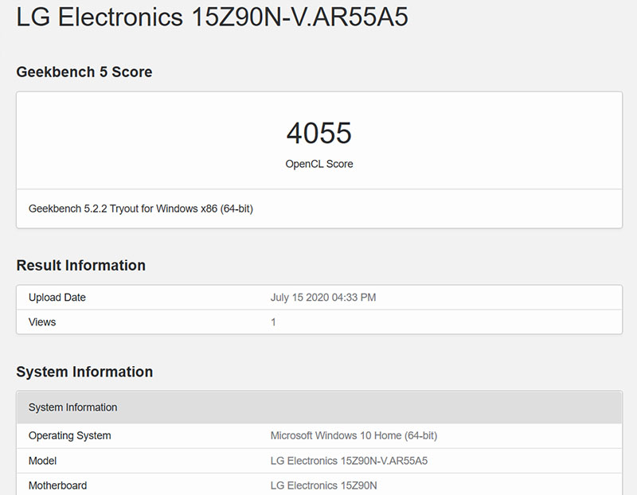Select the July 15 2020 upload date value

pyautogui.click(x=322, y=297)
